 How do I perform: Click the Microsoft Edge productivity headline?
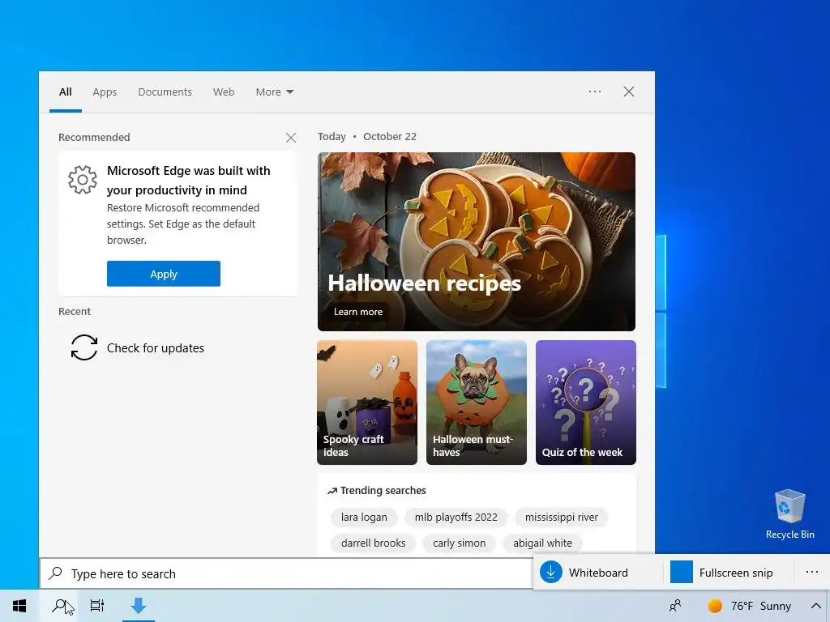(x=188, y=181)
